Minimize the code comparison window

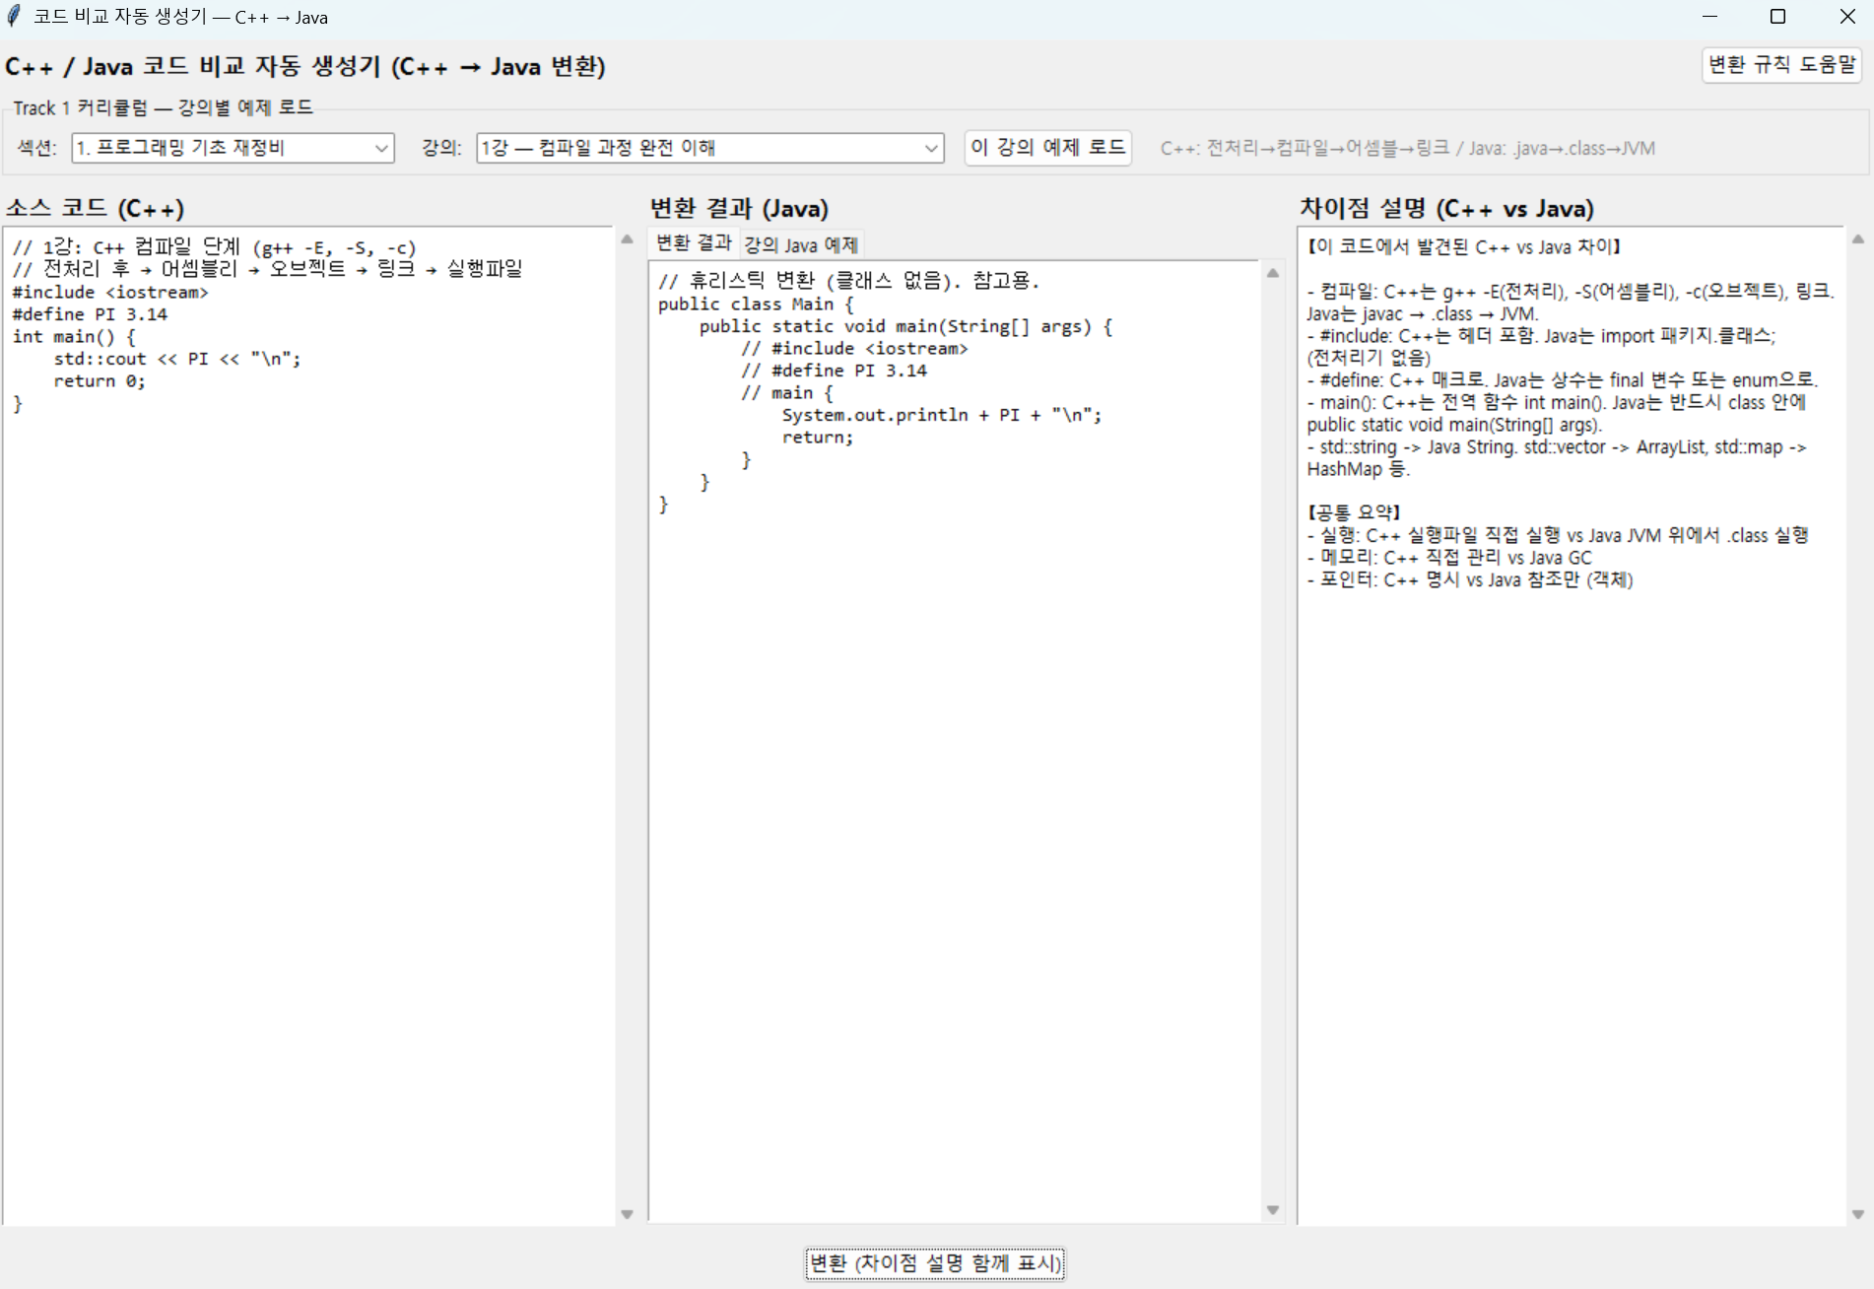tap(1709, 17)
